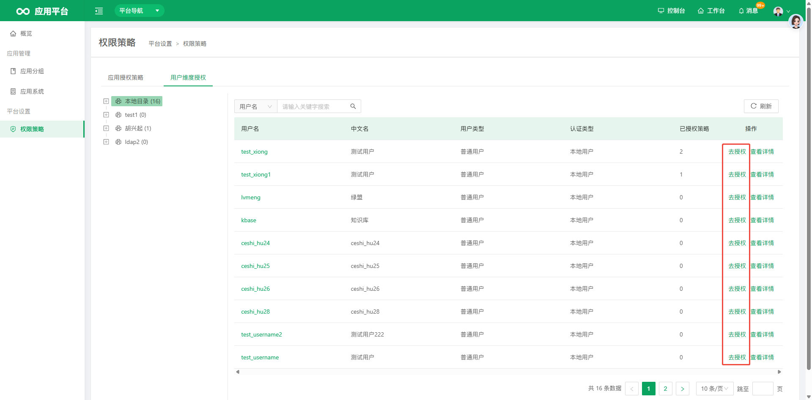Click 查看详情 for test_xiong1
This screenshot has height=400, width=812.
762,174
